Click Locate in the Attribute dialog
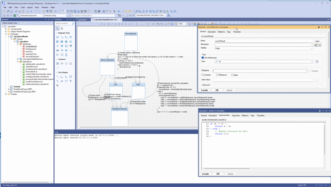 tap(204, 90)
